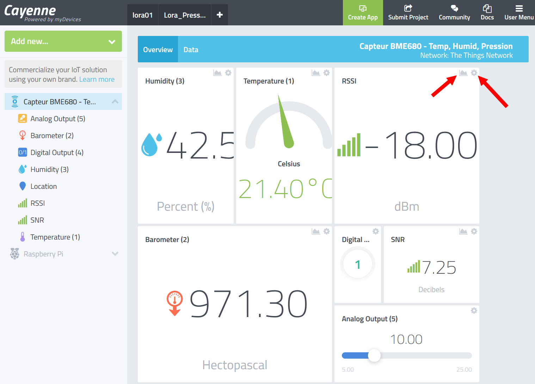Click SNR signal bars sidebar icon
This screenshot has height=384, width=535.
tap(22, 220)
